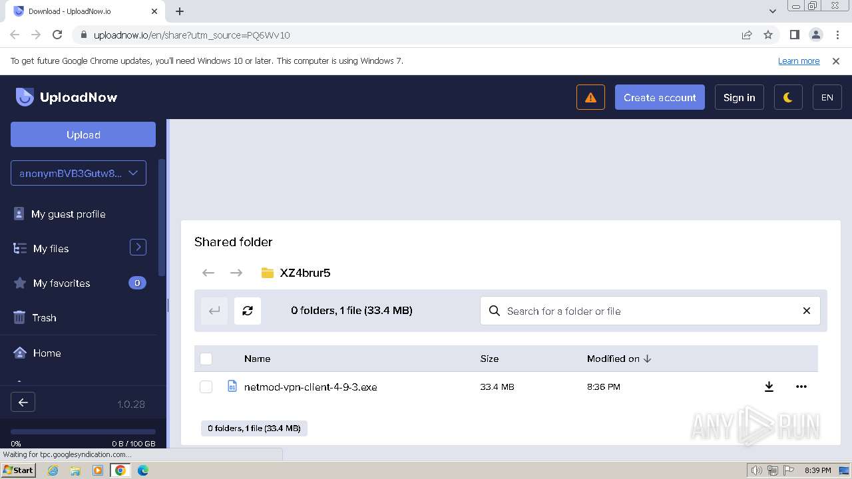Sort by Size column
The height and width of the screenshot is (479, 852).
point(489,359)
